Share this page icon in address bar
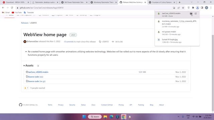The height and width of the screenshot is (120, 214). coord(179,8)
